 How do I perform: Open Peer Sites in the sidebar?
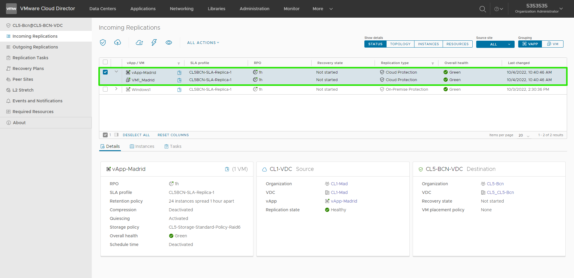coord(46,79)
